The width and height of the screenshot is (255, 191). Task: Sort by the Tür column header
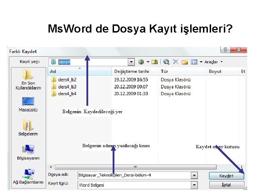(182, 71)
